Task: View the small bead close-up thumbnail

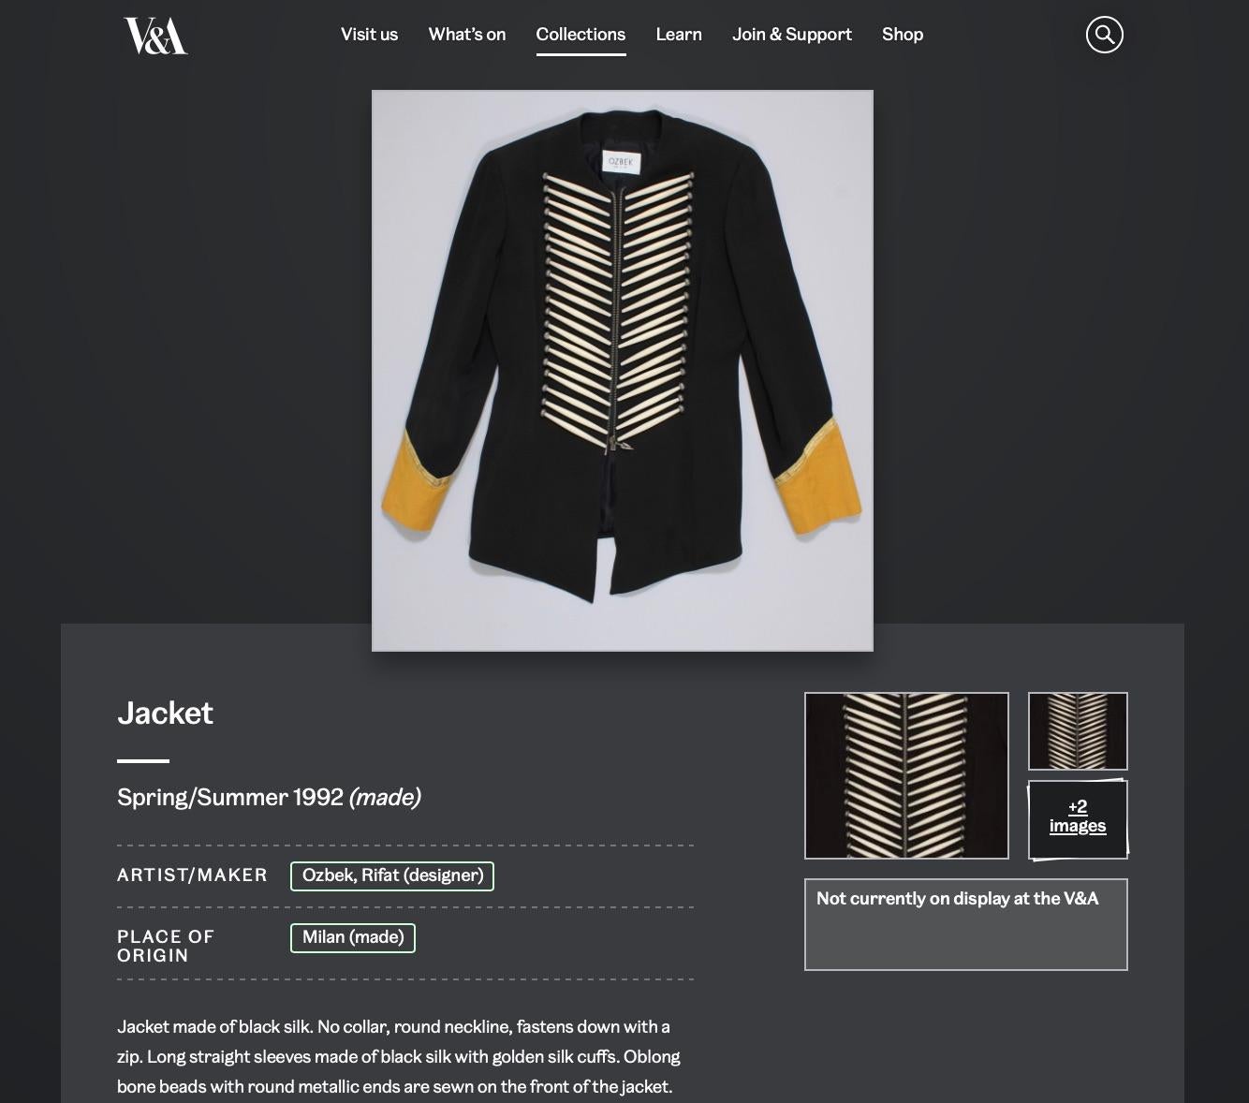Action: (x=1078, y=731)
